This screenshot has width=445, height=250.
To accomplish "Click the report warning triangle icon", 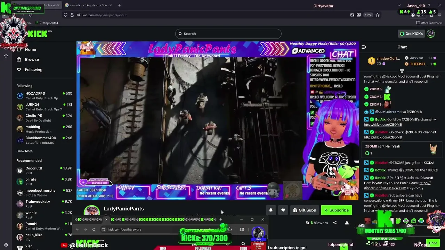I will point(347,223).
